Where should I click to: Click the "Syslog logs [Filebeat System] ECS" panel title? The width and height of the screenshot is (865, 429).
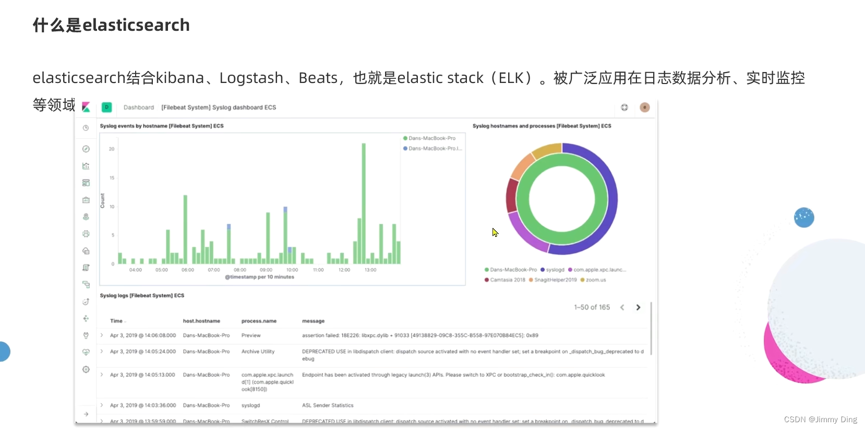[142, 295]
